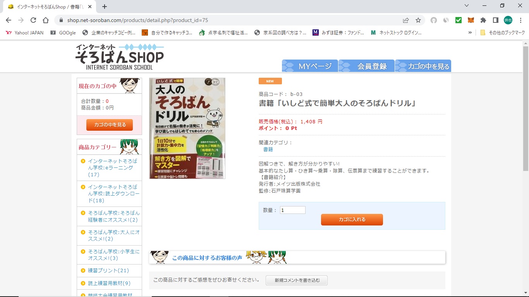Open the 書籍 related category link
Viewport: 529px width, 297px height.
coord(268,149)
